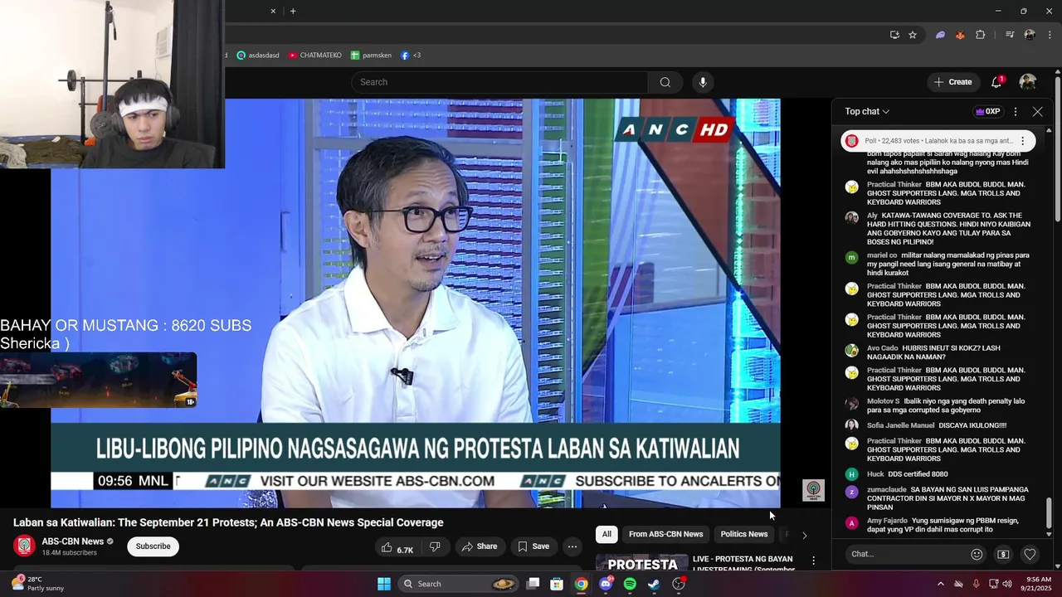The width and height of the screenshot is (1062, 597).
Task: Open Chrome three-dot menu
Action: click(x=1050, y=35)
